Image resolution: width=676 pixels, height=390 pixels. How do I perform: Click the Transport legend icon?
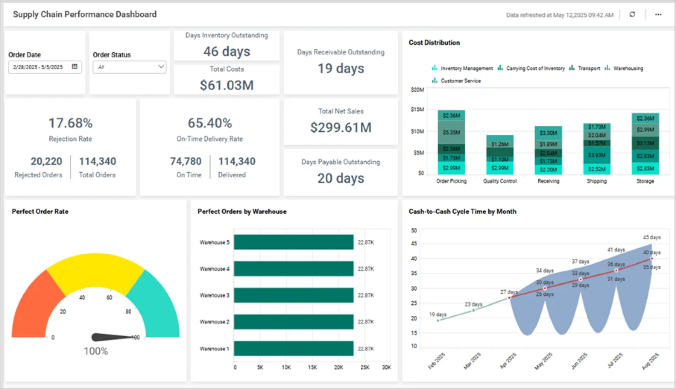pos(572,68)
